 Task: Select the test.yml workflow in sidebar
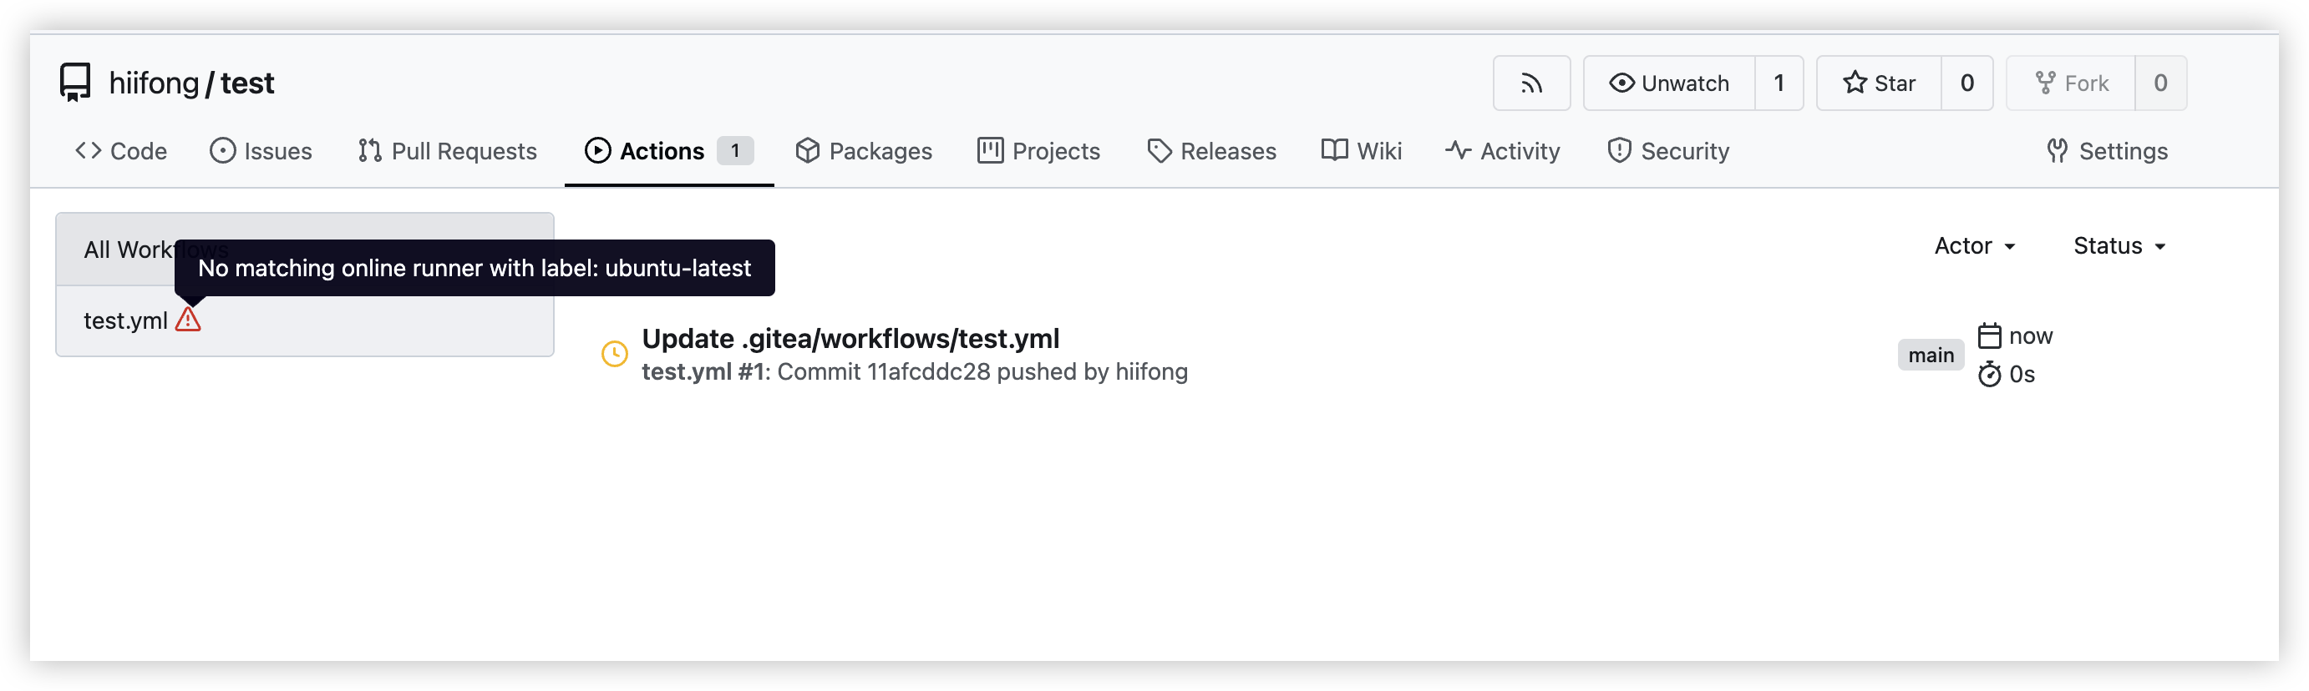coord(125,320)
